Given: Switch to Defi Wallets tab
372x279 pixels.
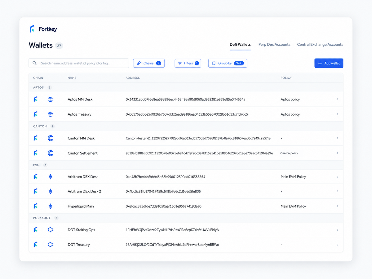Looking at the screenshot, I should pyautogui.click(x=240, y=45).
